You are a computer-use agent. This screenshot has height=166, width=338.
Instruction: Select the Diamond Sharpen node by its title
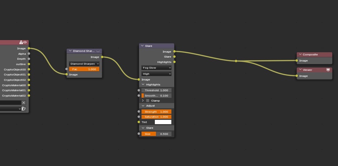point(84,51)
